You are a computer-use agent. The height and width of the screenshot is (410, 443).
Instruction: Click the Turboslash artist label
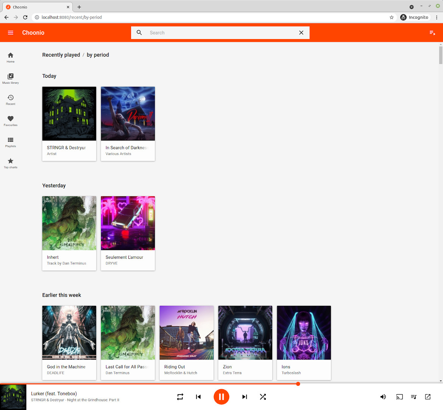click(291, 373)
